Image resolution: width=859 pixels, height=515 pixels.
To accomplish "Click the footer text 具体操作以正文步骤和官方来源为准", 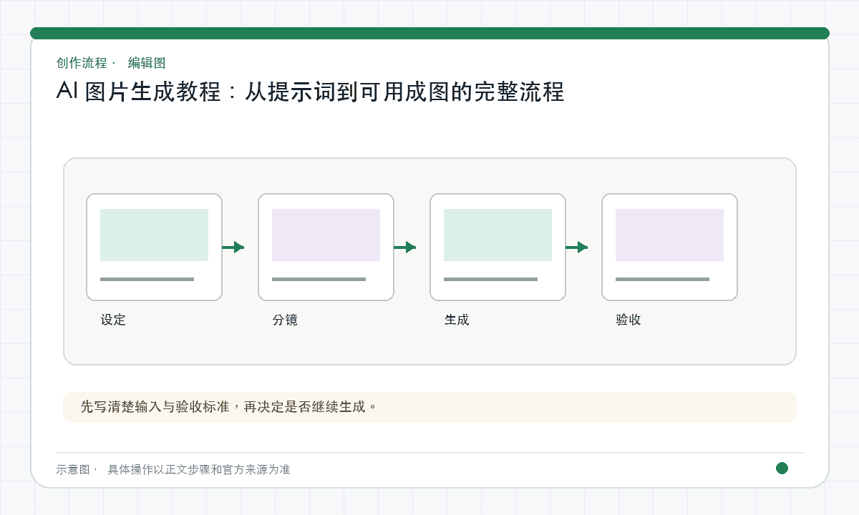I will [199, 470].
